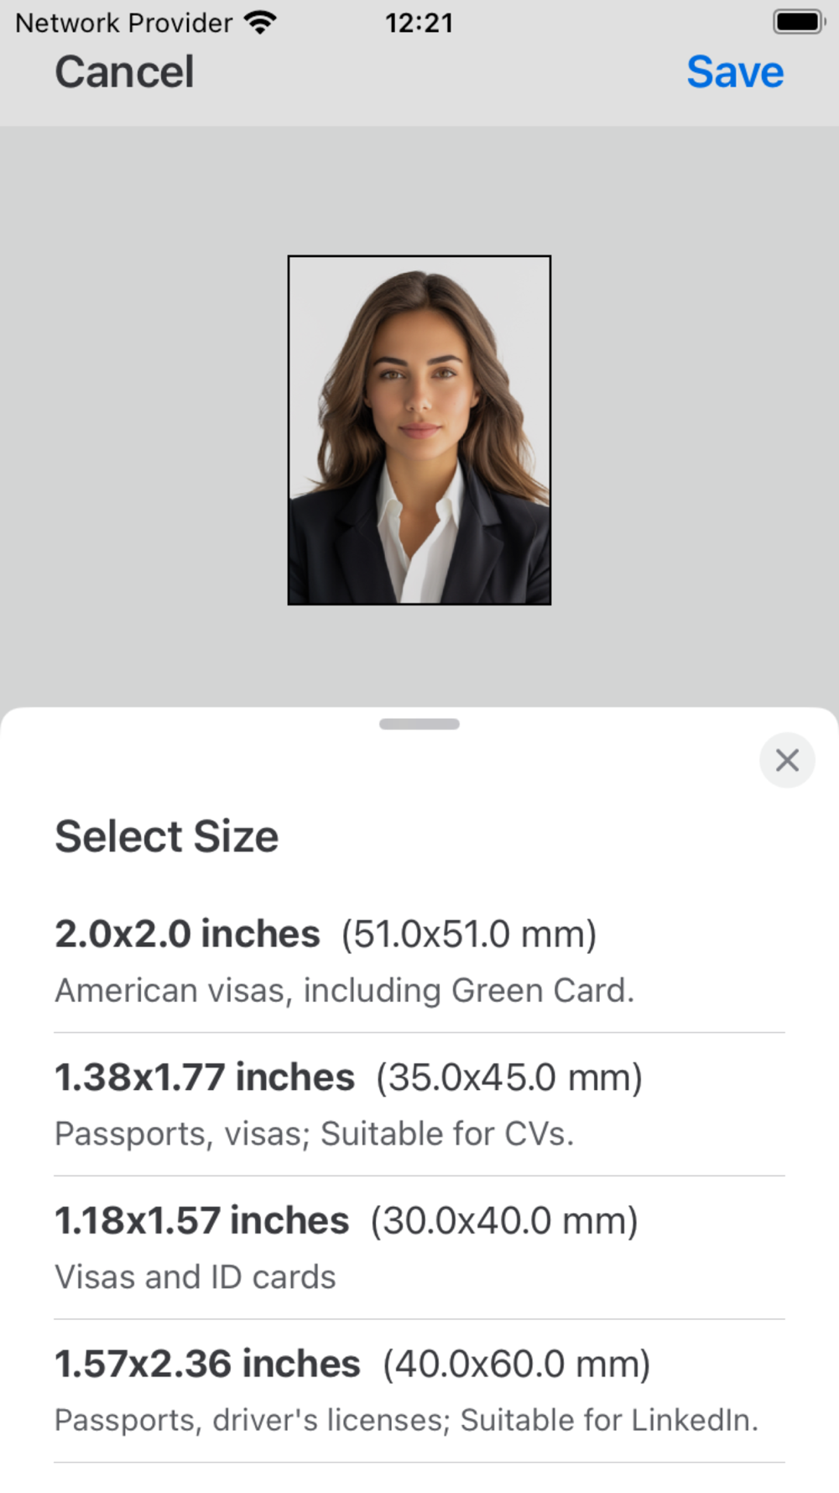Tap the portrait photo preview

pyautogui.click(x=419, y=430)
